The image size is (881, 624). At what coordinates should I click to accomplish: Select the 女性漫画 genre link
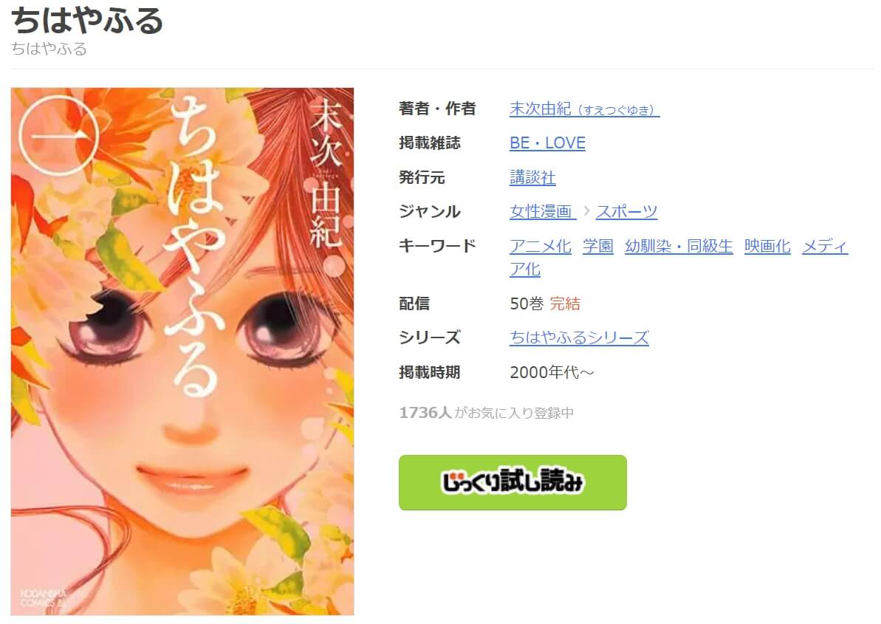[x=542, y=212]
